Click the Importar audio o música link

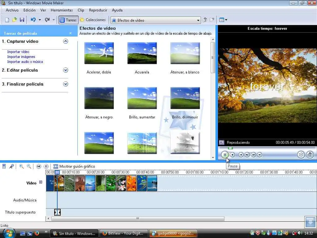[25, 62]
